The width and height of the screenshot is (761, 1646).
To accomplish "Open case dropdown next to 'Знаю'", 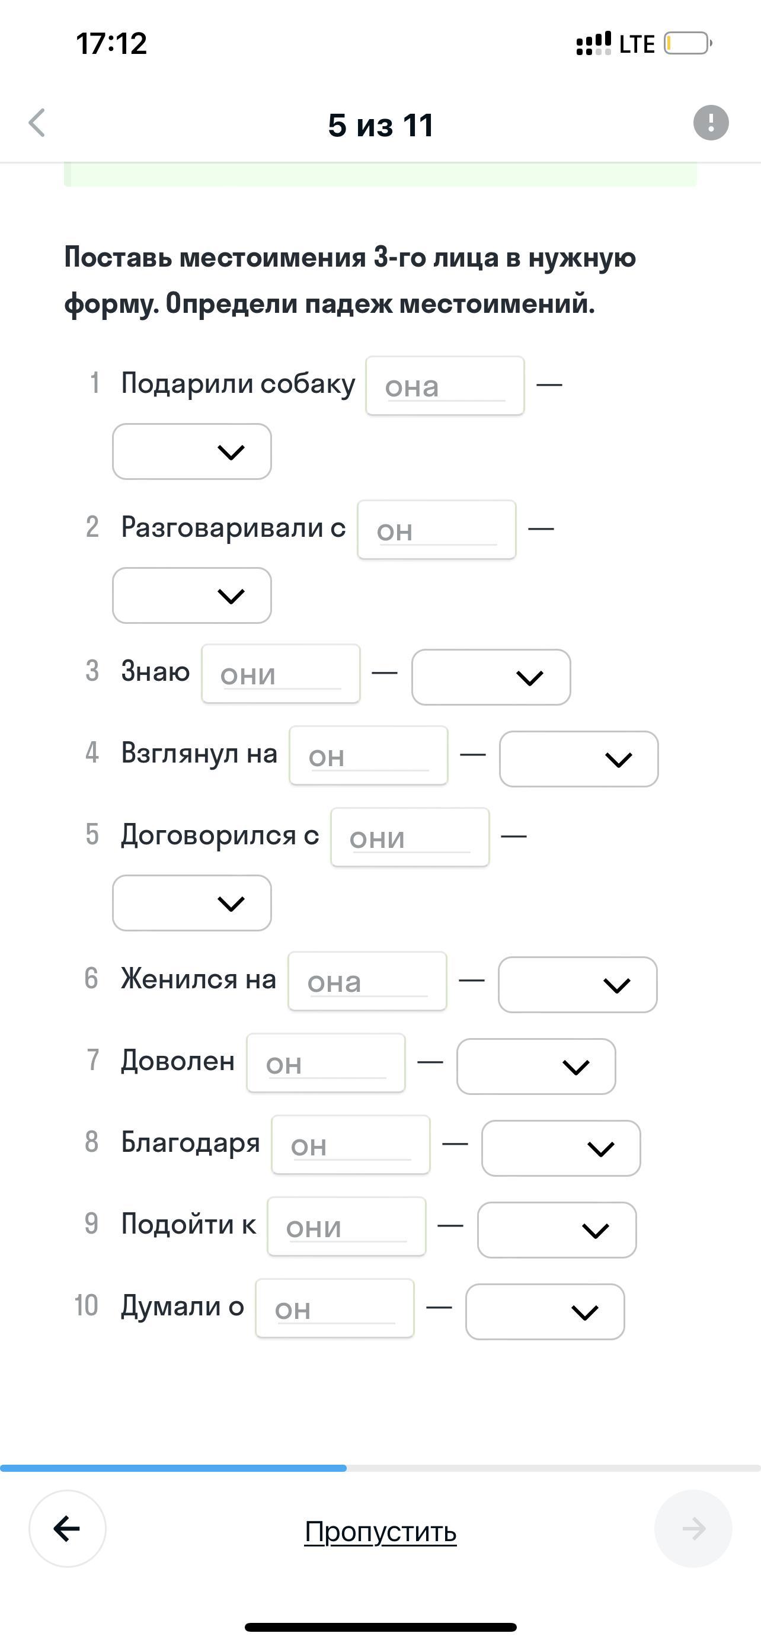I will point(491,677).
